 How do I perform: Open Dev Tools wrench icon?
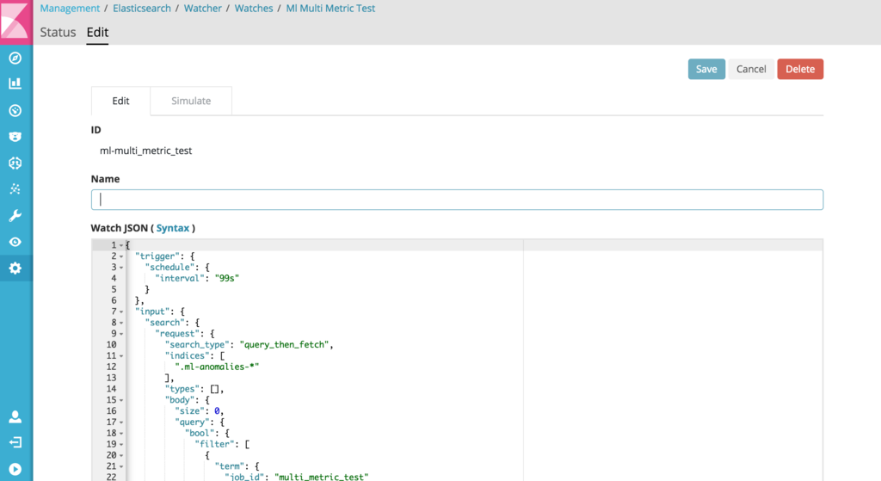point(15,216)
